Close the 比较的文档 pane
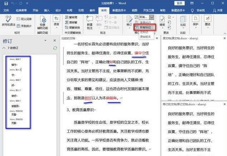The height and width of the screenshot is (156, 227). pos(157,38)
